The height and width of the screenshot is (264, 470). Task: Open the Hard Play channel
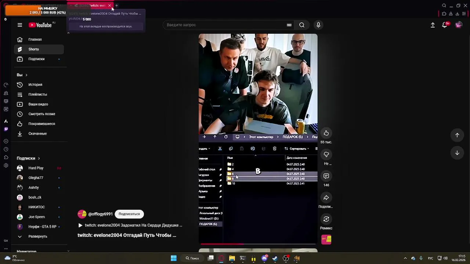[x=39, y=168]
